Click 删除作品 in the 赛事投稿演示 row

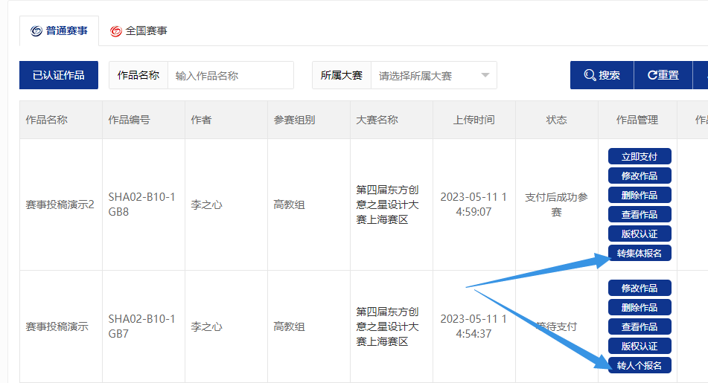click(x=640, y=307)
